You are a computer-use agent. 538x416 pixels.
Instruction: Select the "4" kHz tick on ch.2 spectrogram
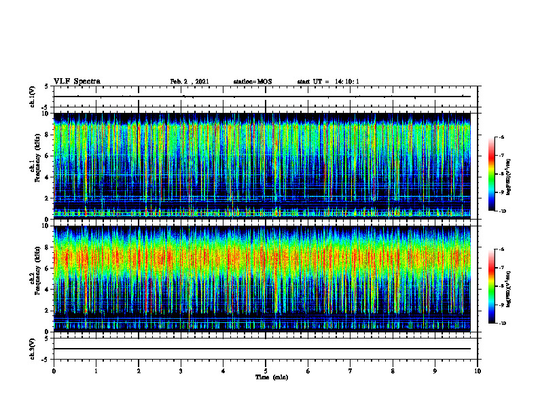pos(48,290)
